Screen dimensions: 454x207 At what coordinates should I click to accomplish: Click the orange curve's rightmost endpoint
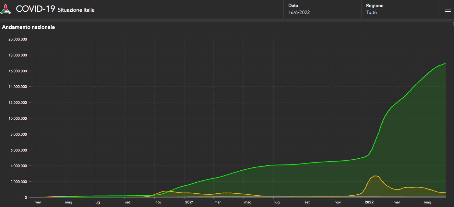tap(446, 193)
